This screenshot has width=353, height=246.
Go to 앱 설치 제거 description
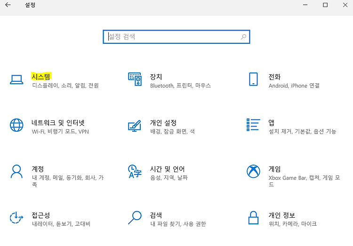click(x=302, y=131)
